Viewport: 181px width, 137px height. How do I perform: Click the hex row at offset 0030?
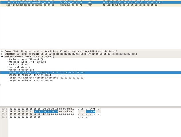tap(25, 117)
